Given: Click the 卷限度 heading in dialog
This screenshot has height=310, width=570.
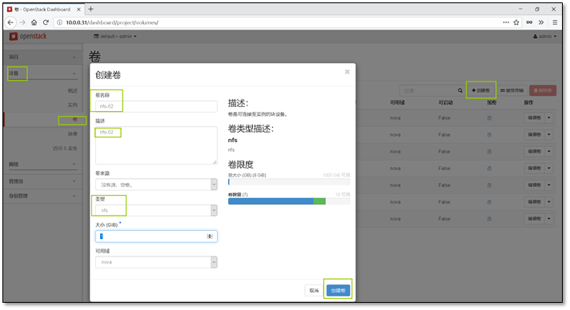Looking at the screenshot, I should [x=241, y=165].
